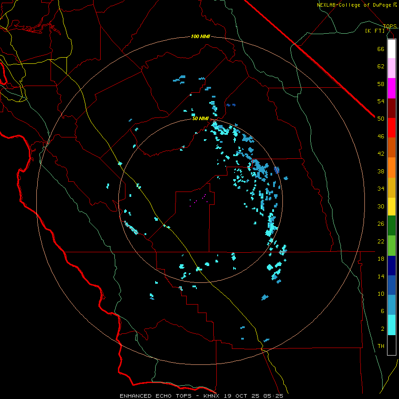Click the yellow swatch between 30 and 34
Screen dimensions: 399x399
coord(391,207)
